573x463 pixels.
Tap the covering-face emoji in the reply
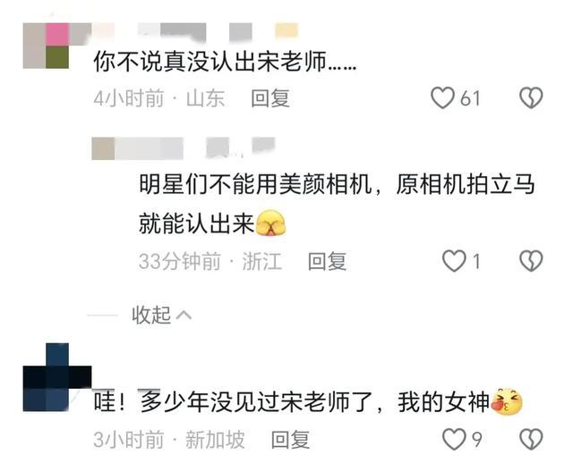click(270, 223)
